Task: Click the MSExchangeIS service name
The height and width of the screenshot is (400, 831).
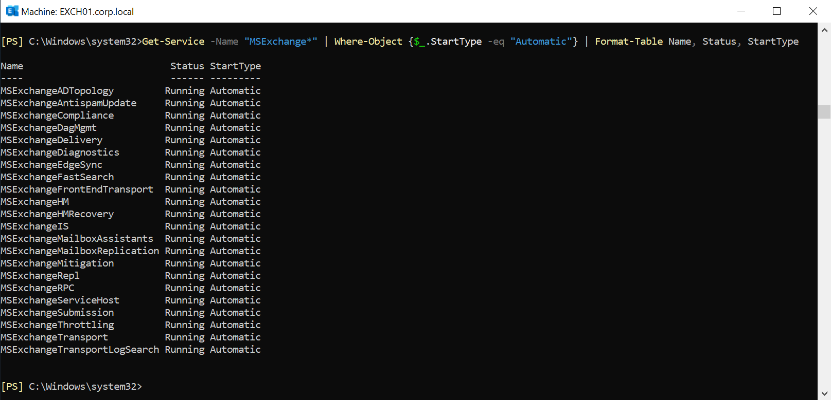Action: (x=34, y=226)
